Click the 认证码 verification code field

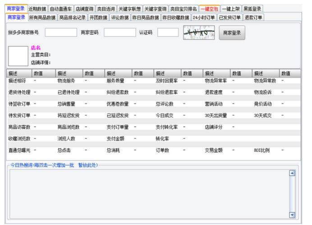pyautogui.click(x=168, y=32)
